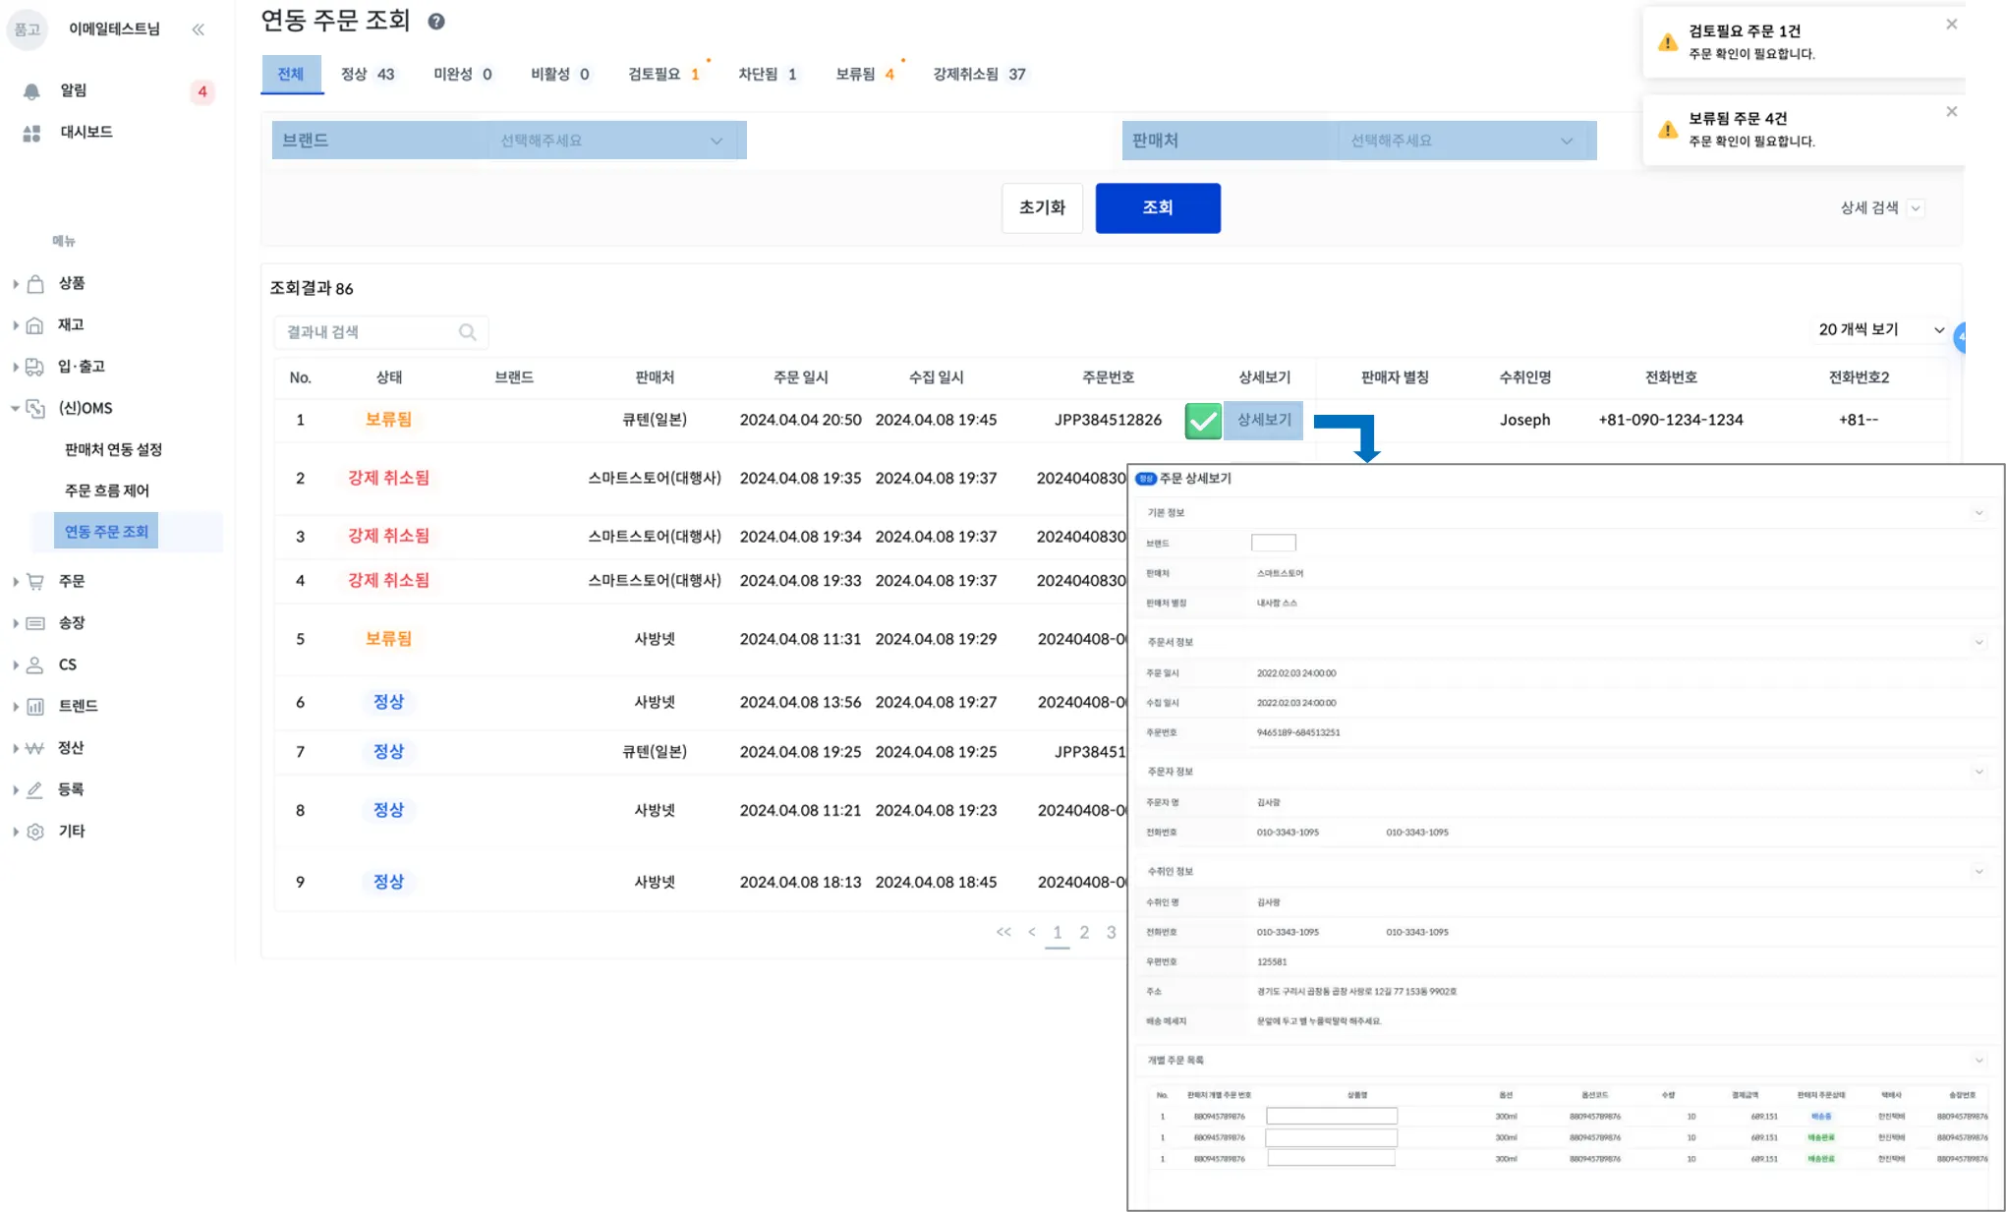Click the help question mark icon
Image resolution: width=2006 pixels, height=1212 pixels.
(436, 22)
